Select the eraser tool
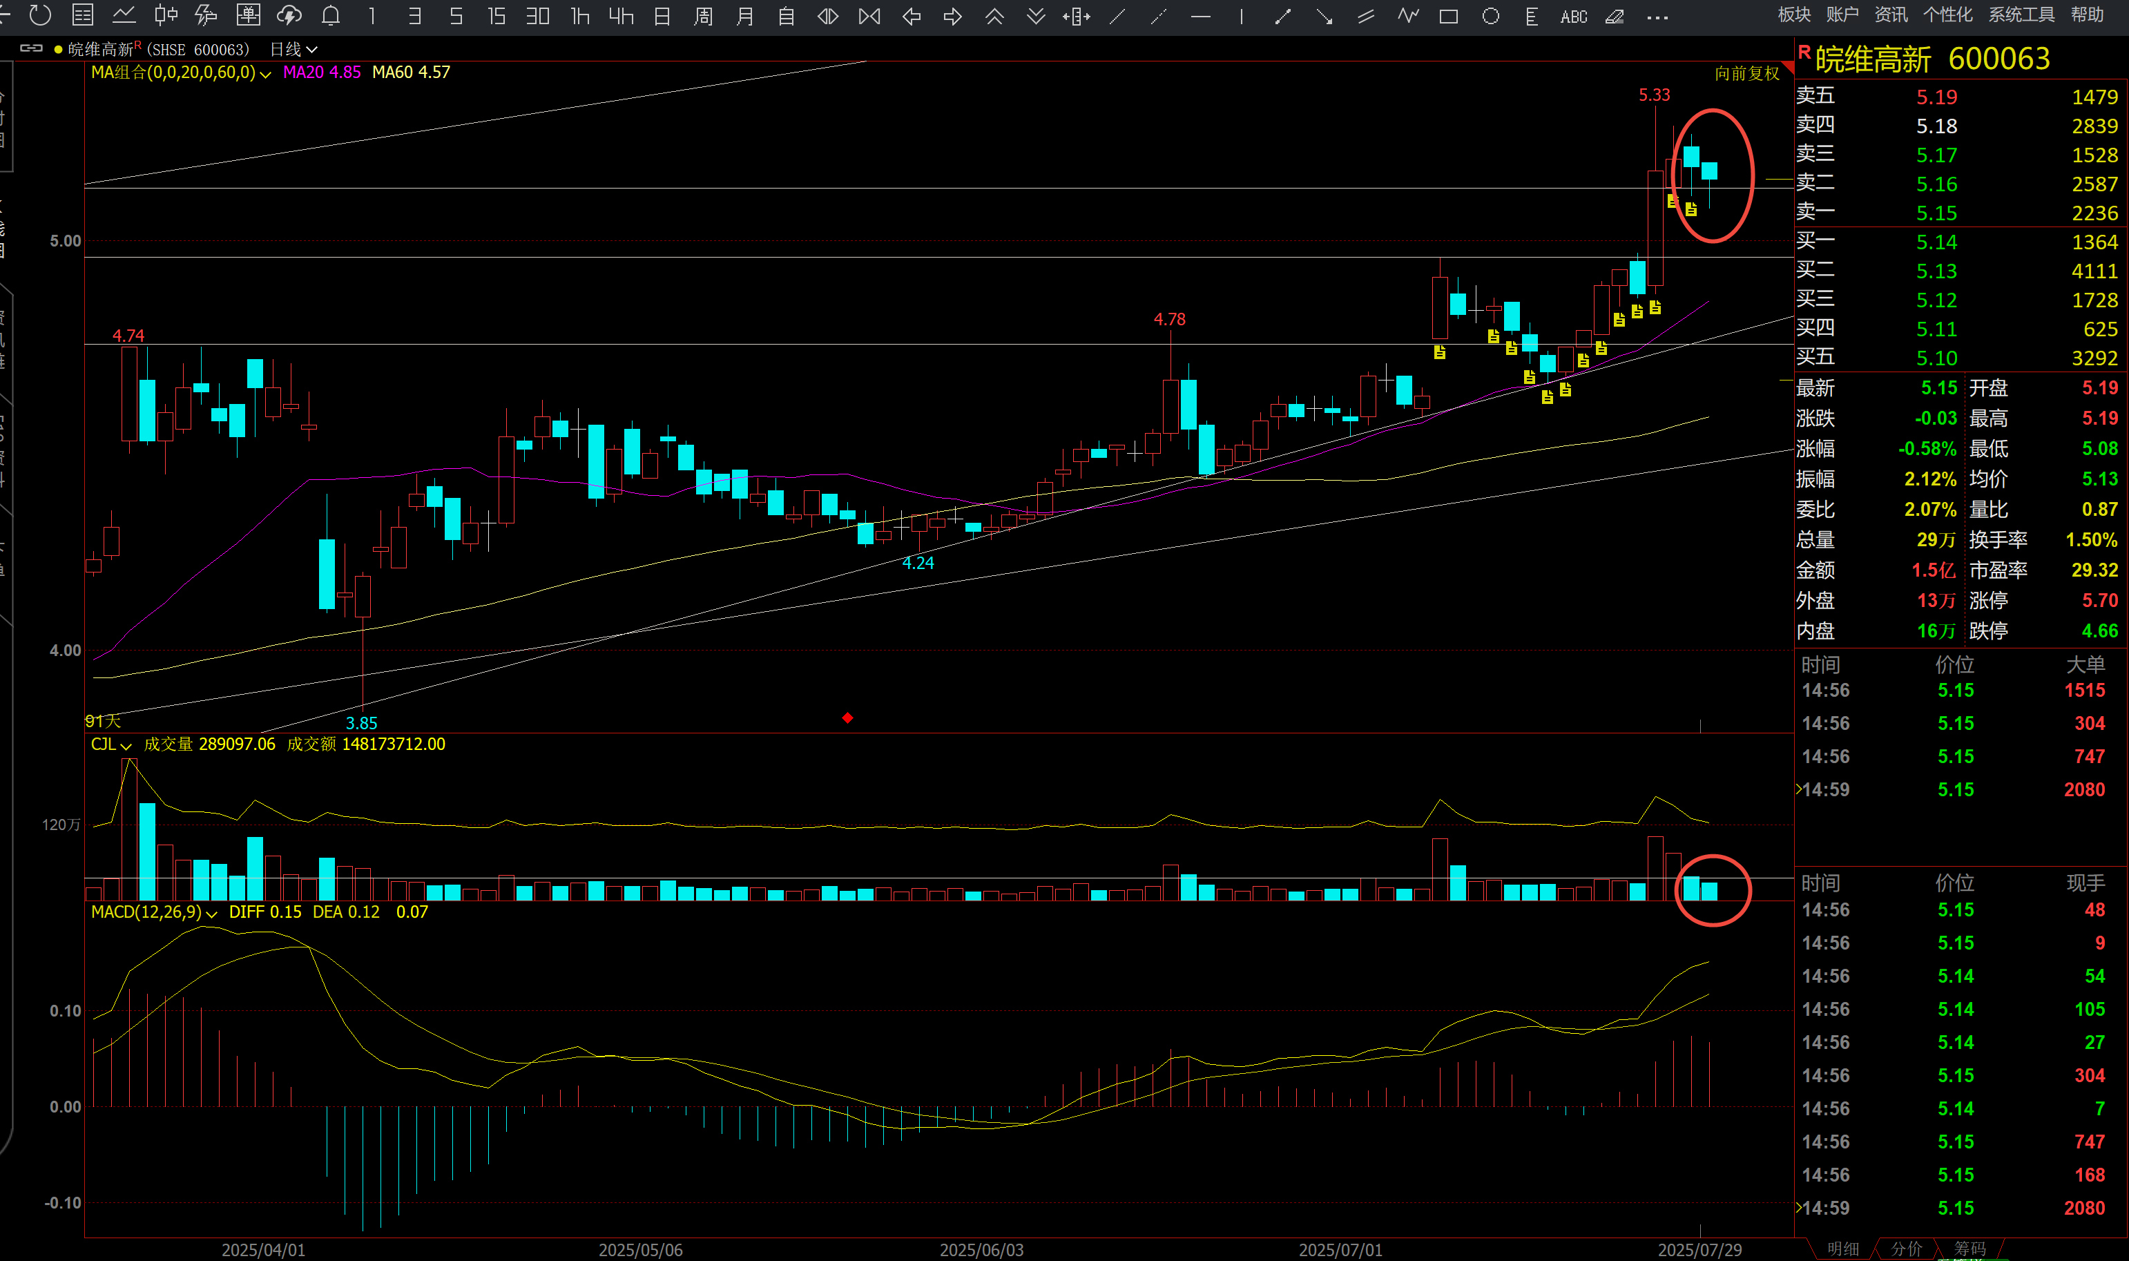This screenshot has height=1261, width=2129. point(1615,16)
